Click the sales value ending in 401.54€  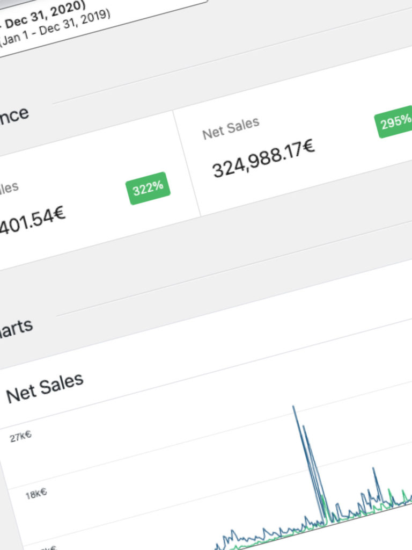(32, 221)
